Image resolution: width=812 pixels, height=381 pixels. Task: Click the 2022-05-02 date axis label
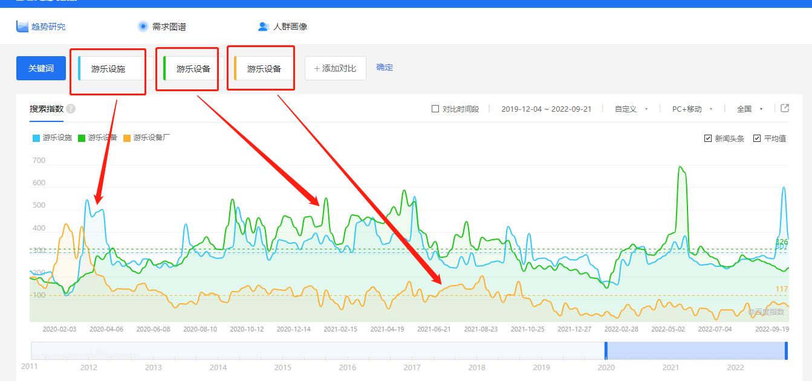(668, 329)
